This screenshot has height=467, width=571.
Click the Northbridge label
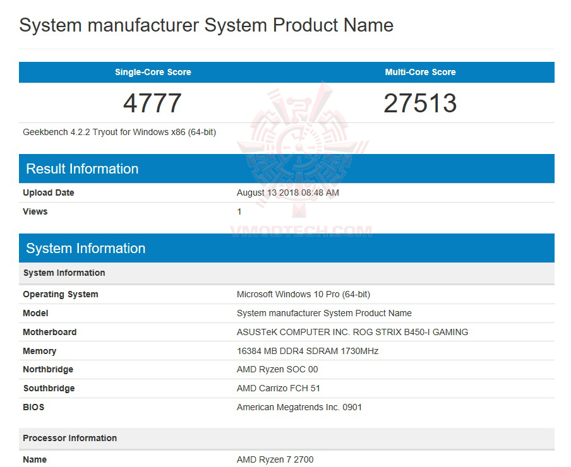[x=48, y=370]
